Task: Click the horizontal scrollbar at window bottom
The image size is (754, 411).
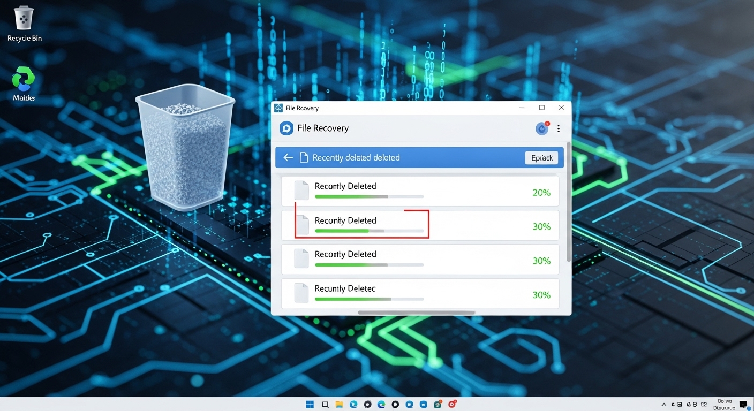Action: pos(416,312)
